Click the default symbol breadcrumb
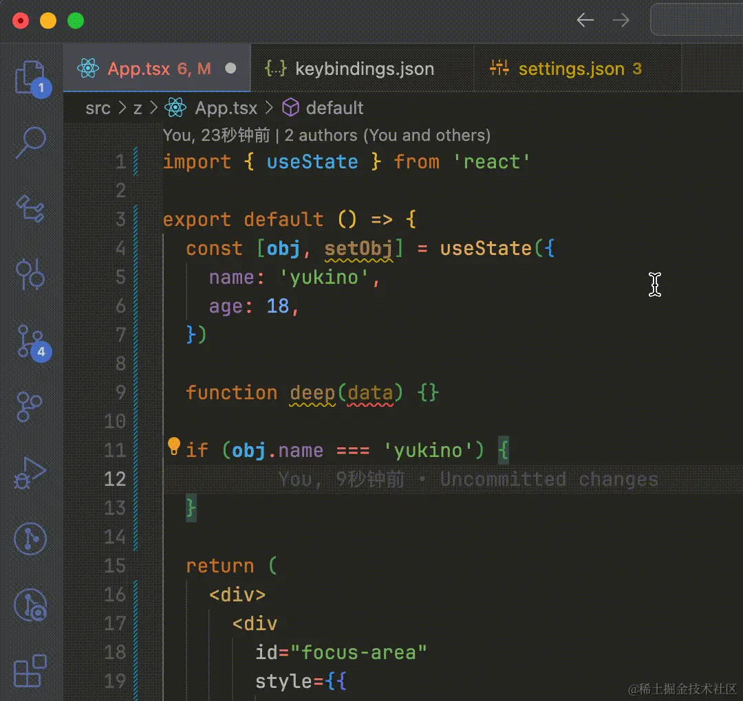The width and height of the screenshot is (743, 701). click(x=334, y=108)
